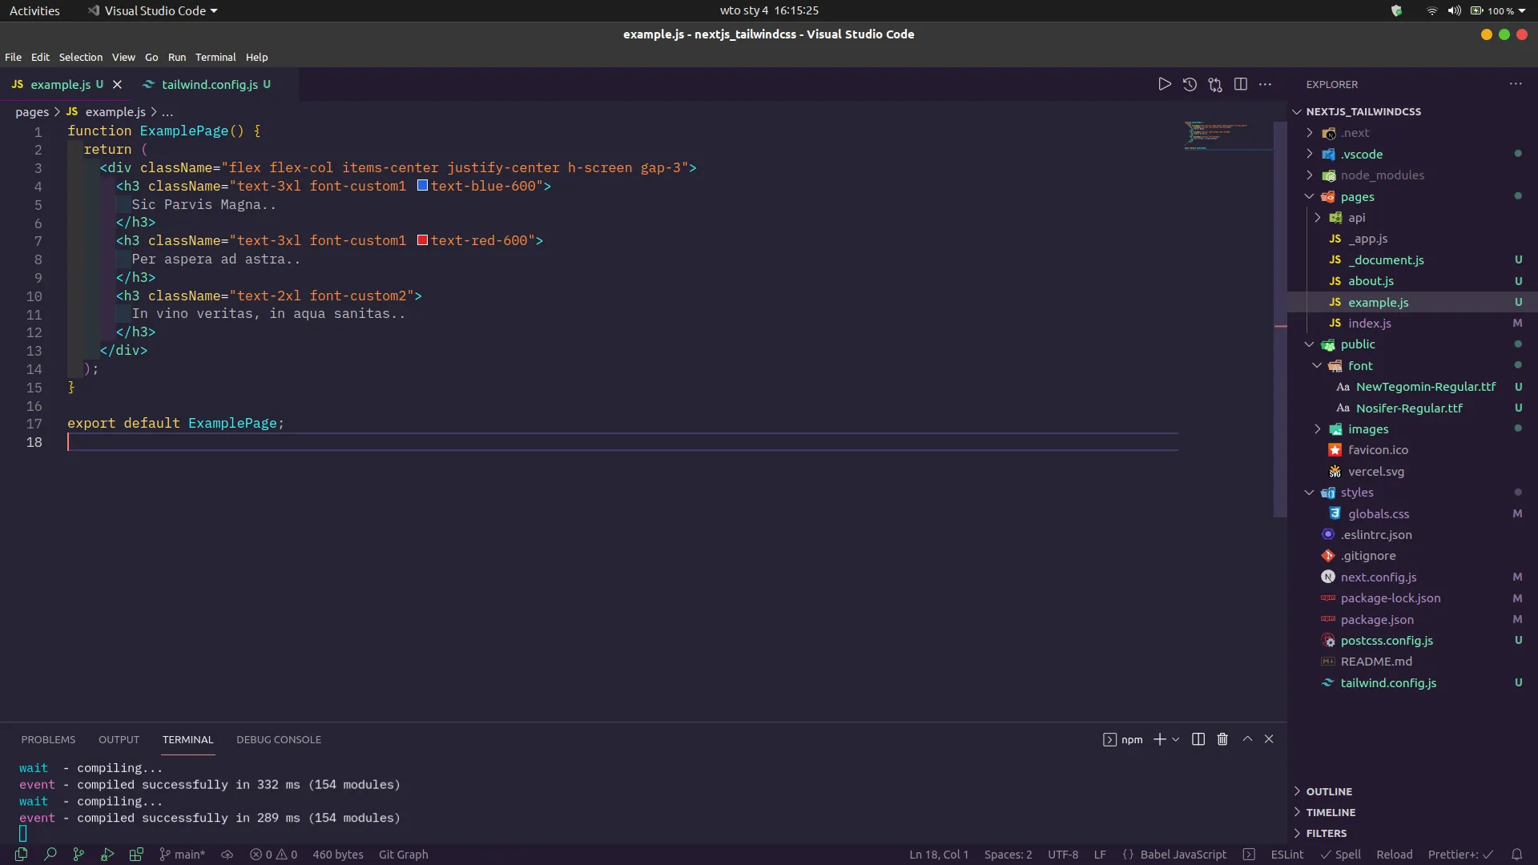Open the Terminal menu

(215, 58)
